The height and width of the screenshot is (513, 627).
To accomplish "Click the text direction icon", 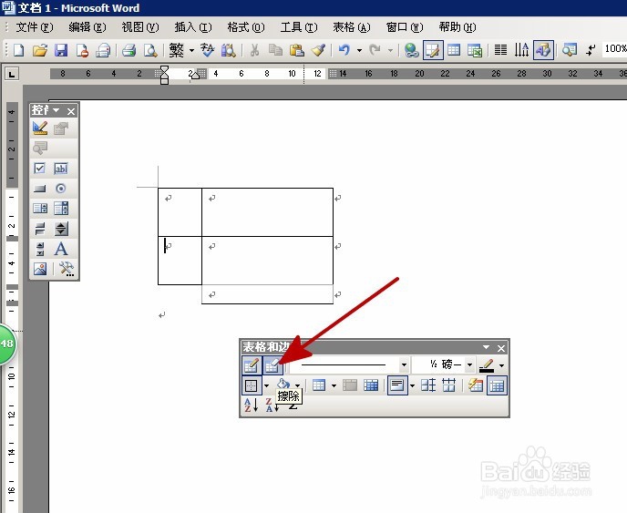I will 521,50.
